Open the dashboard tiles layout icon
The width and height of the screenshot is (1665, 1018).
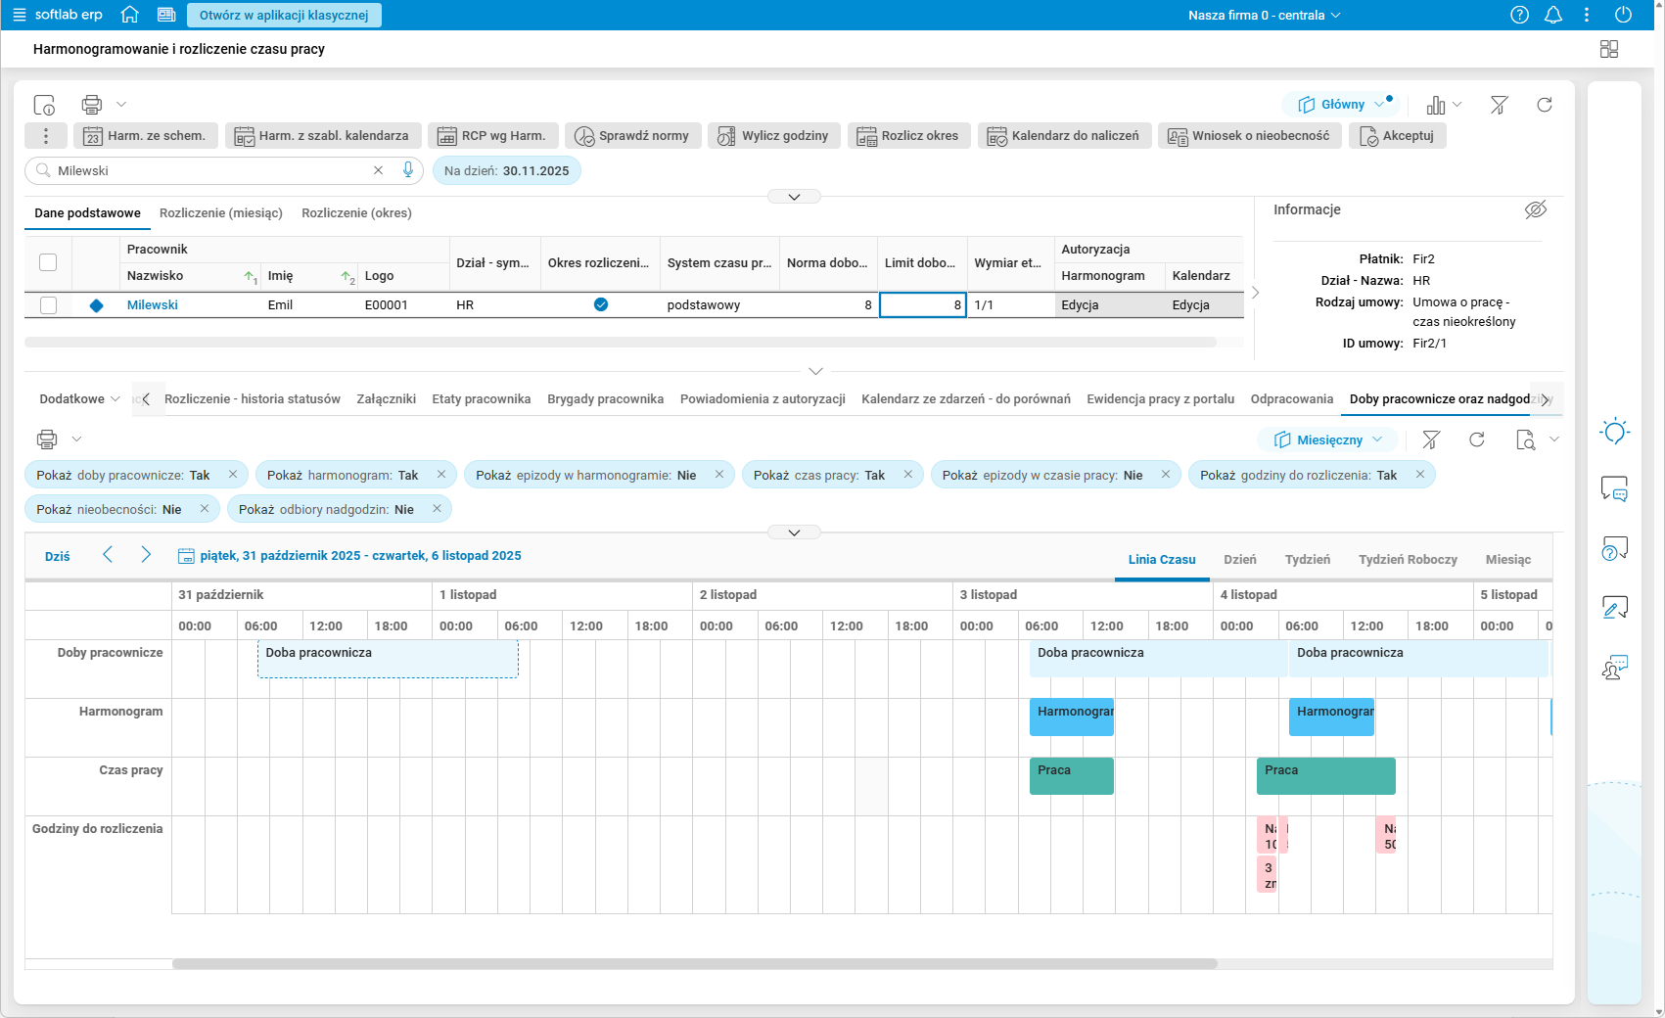1609,49
